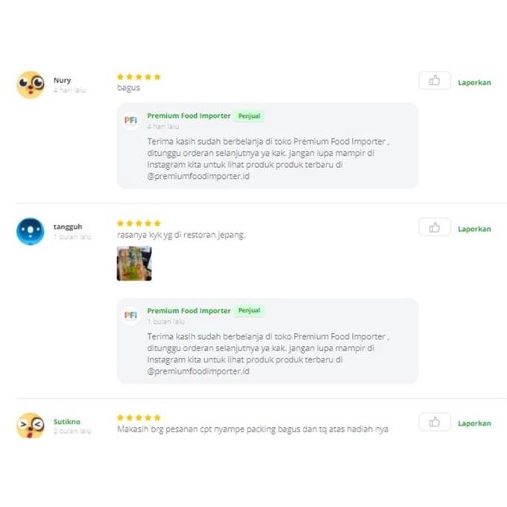This screenshot has width=507, height=507.
Task: Report tangguh's review via Laporkan
Action: tap(474, 229)
